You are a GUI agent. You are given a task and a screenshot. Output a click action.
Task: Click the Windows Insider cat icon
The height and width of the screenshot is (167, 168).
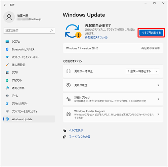pos(69,114)
